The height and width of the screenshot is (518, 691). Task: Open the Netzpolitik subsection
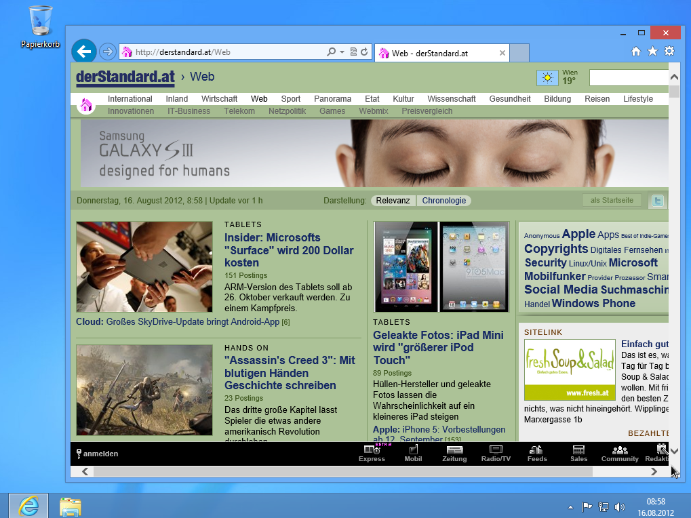(x=288, y=111)
